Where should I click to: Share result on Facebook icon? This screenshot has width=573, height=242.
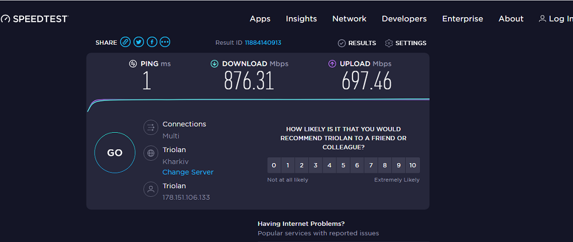(152, 42)
